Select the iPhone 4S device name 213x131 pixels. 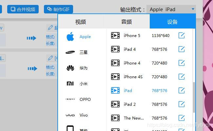133,77
